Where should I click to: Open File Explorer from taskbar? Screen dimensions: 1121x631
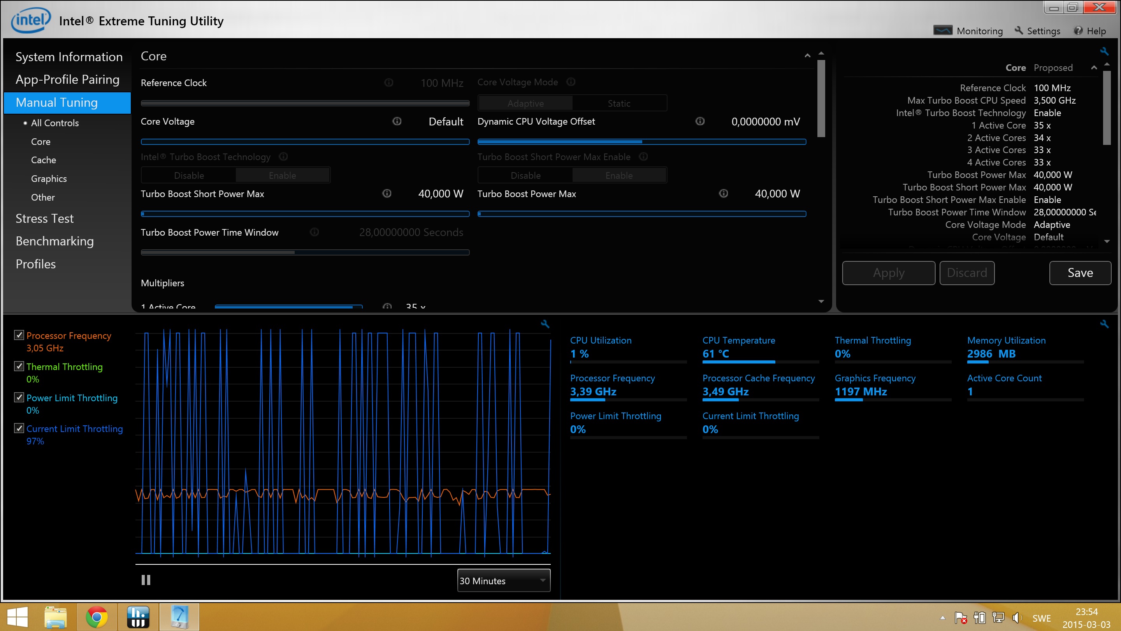tap(56, 617)
